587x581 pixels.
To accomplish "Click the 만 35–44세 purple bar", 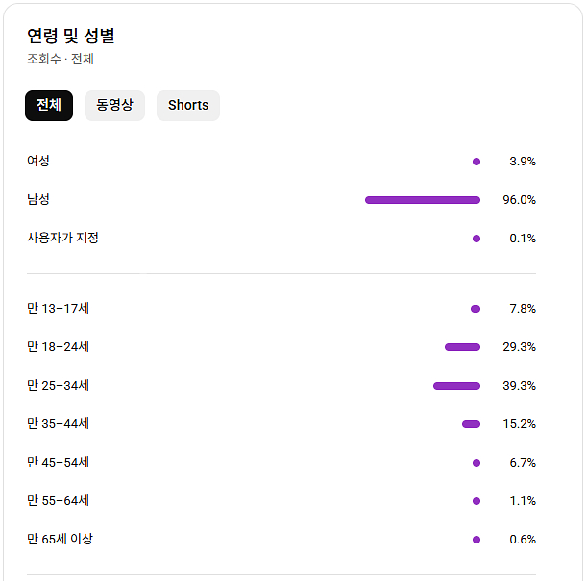I will (x=471, y=424).
